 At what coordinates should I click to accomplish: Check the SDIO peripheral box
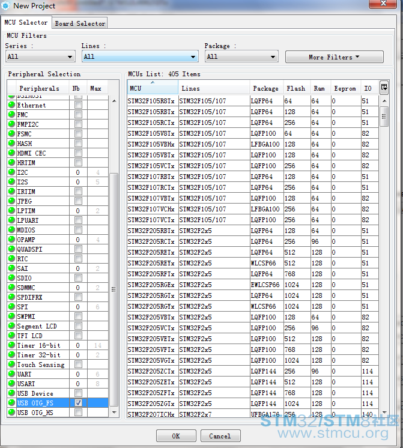click(78, 277)
